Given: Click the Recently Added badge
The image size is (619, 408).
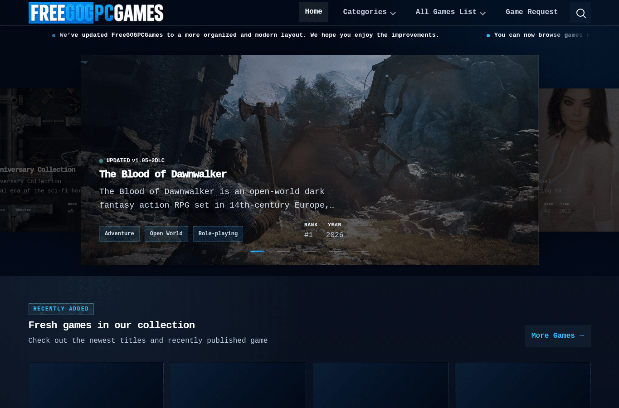Looking at the screenshot, I should [x=61, y=309].
